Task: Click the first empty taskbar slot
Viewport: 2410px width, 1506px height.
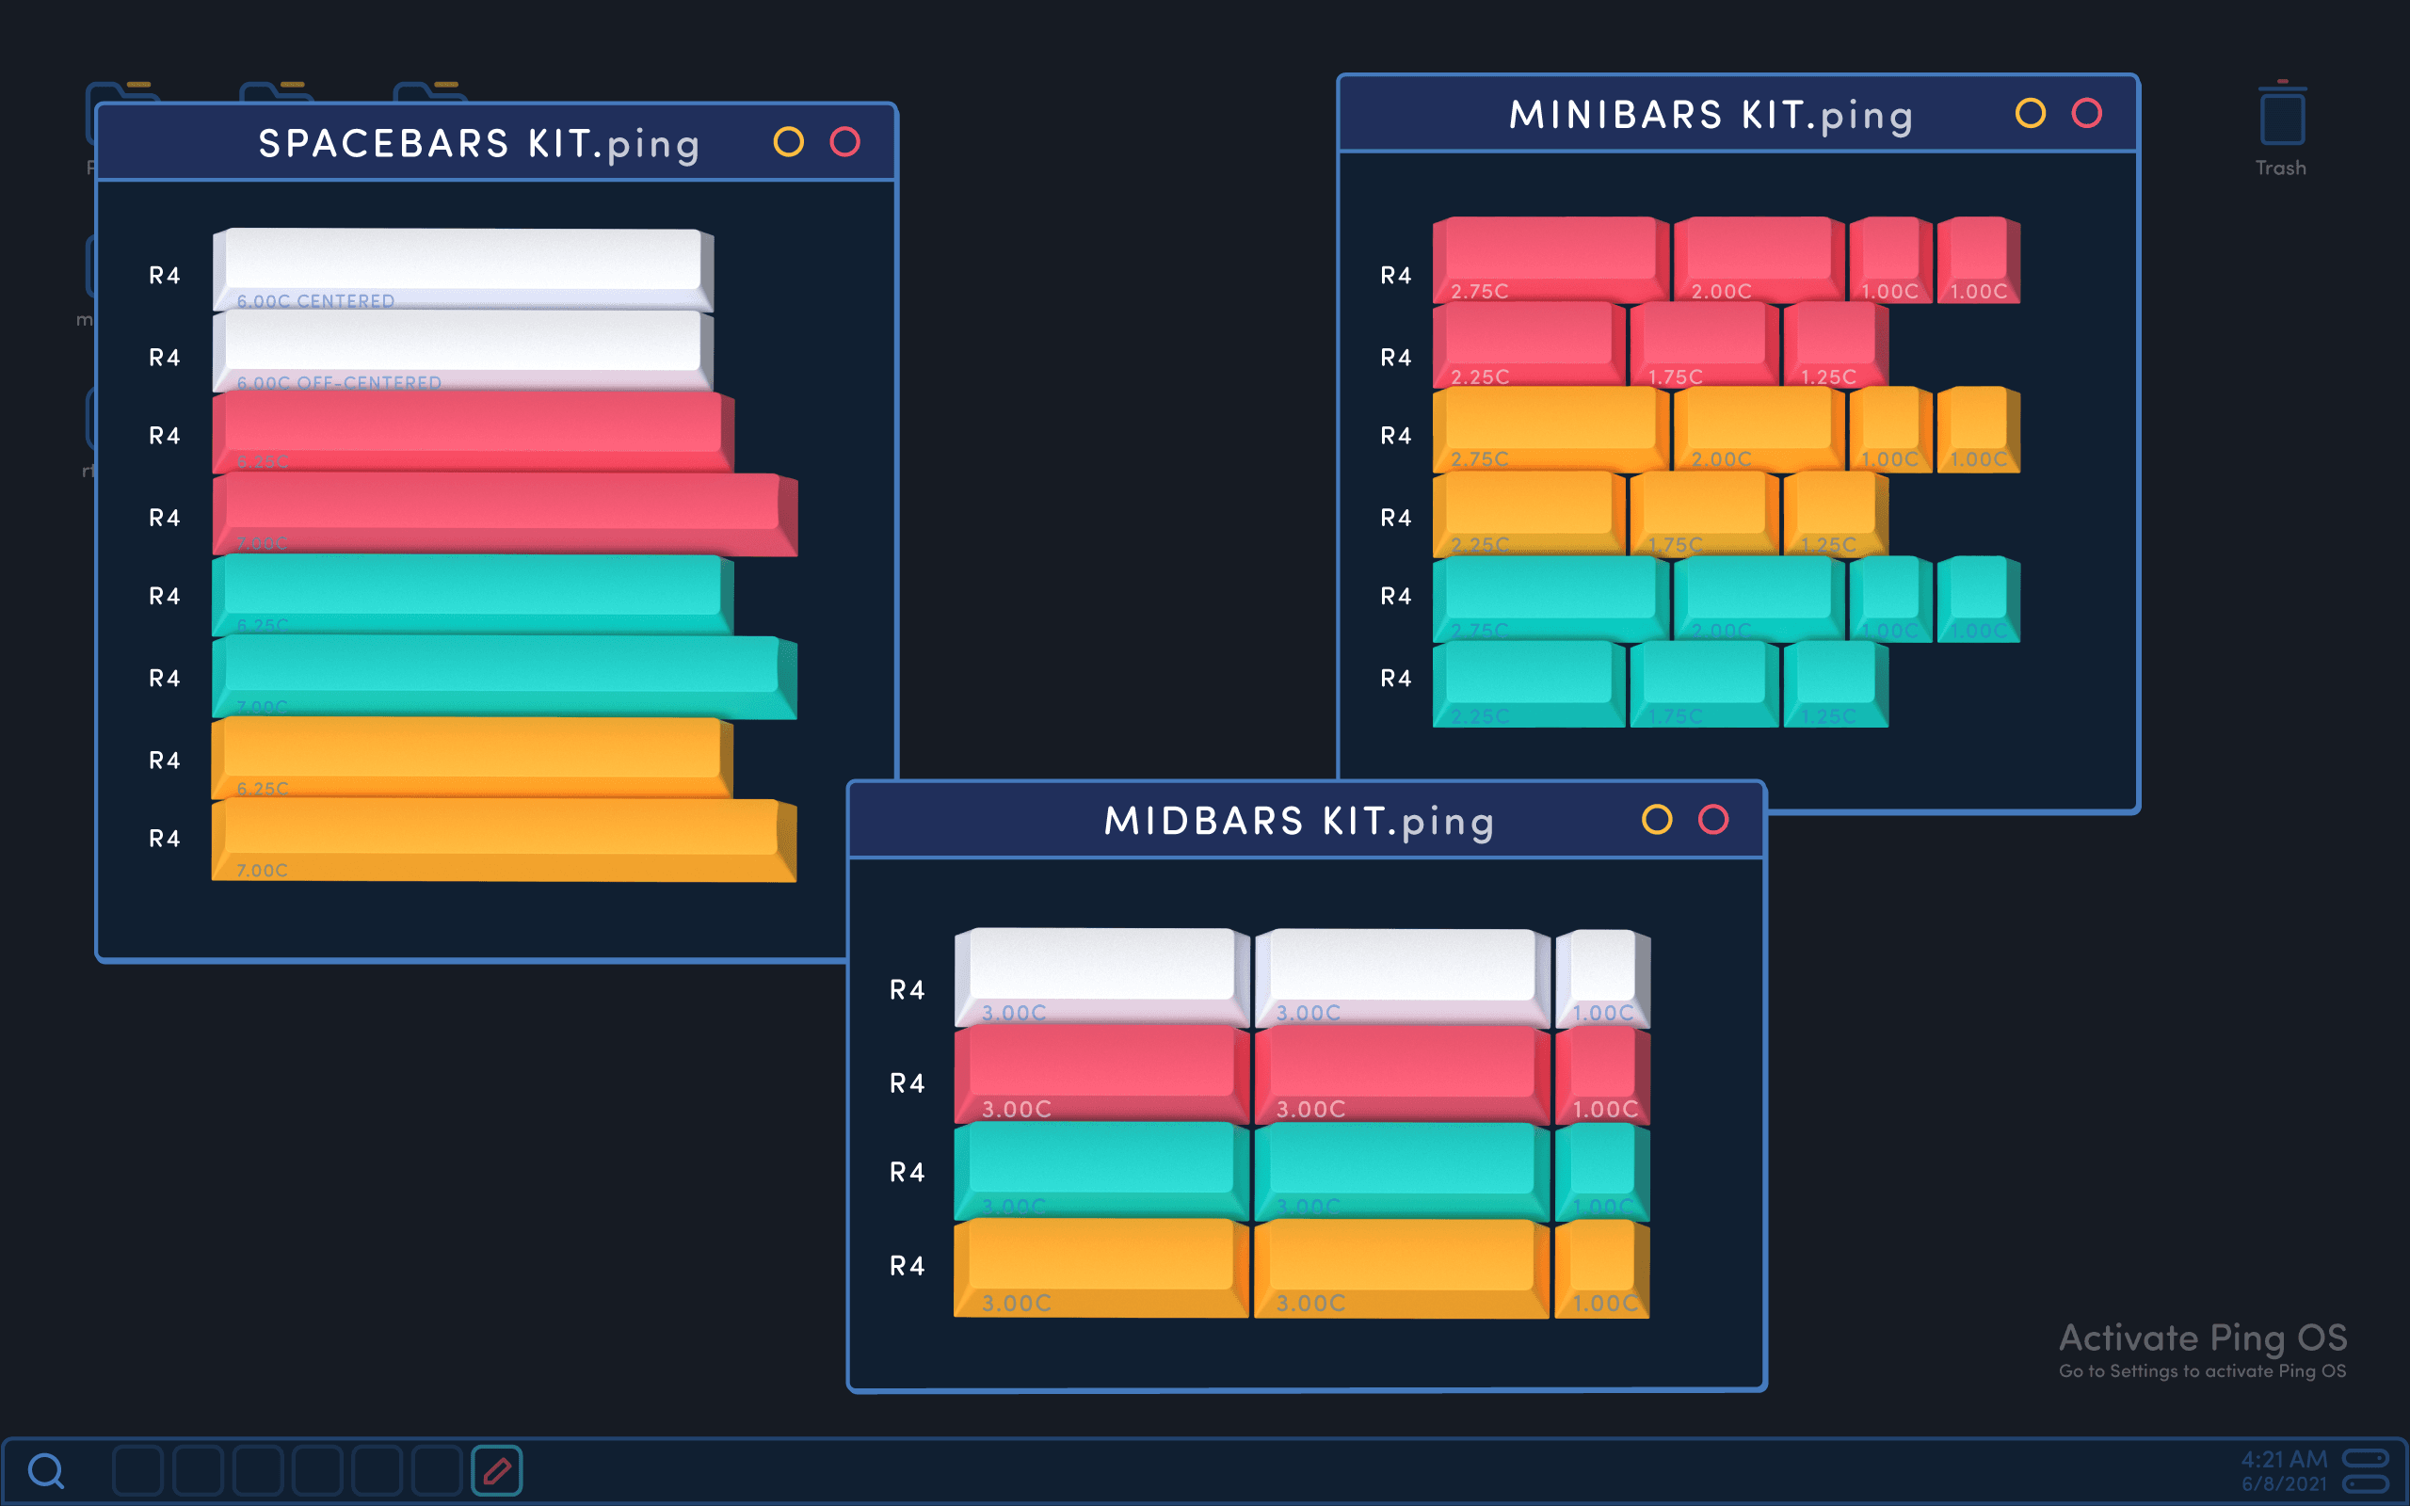Action: tap(137, 1470)
